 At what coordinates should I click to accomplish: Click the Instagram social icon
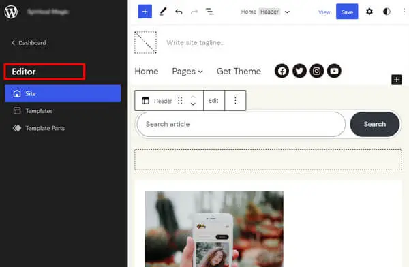(317, 71)
